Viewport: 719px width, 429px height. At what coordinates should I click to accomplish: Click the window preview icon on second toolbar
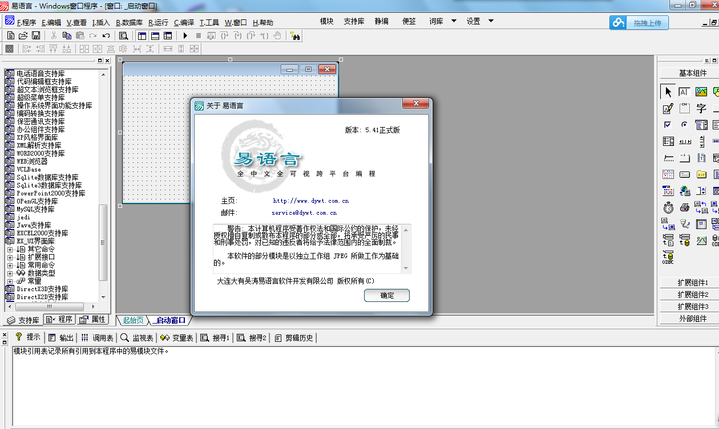pyautogui.click(x=9, y=48)
